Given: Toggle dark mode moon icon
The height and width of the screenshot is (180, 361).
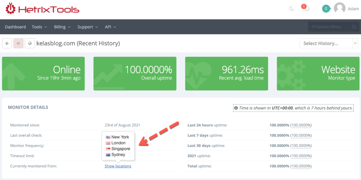Looking at the screenshot, I should [292, 9].
